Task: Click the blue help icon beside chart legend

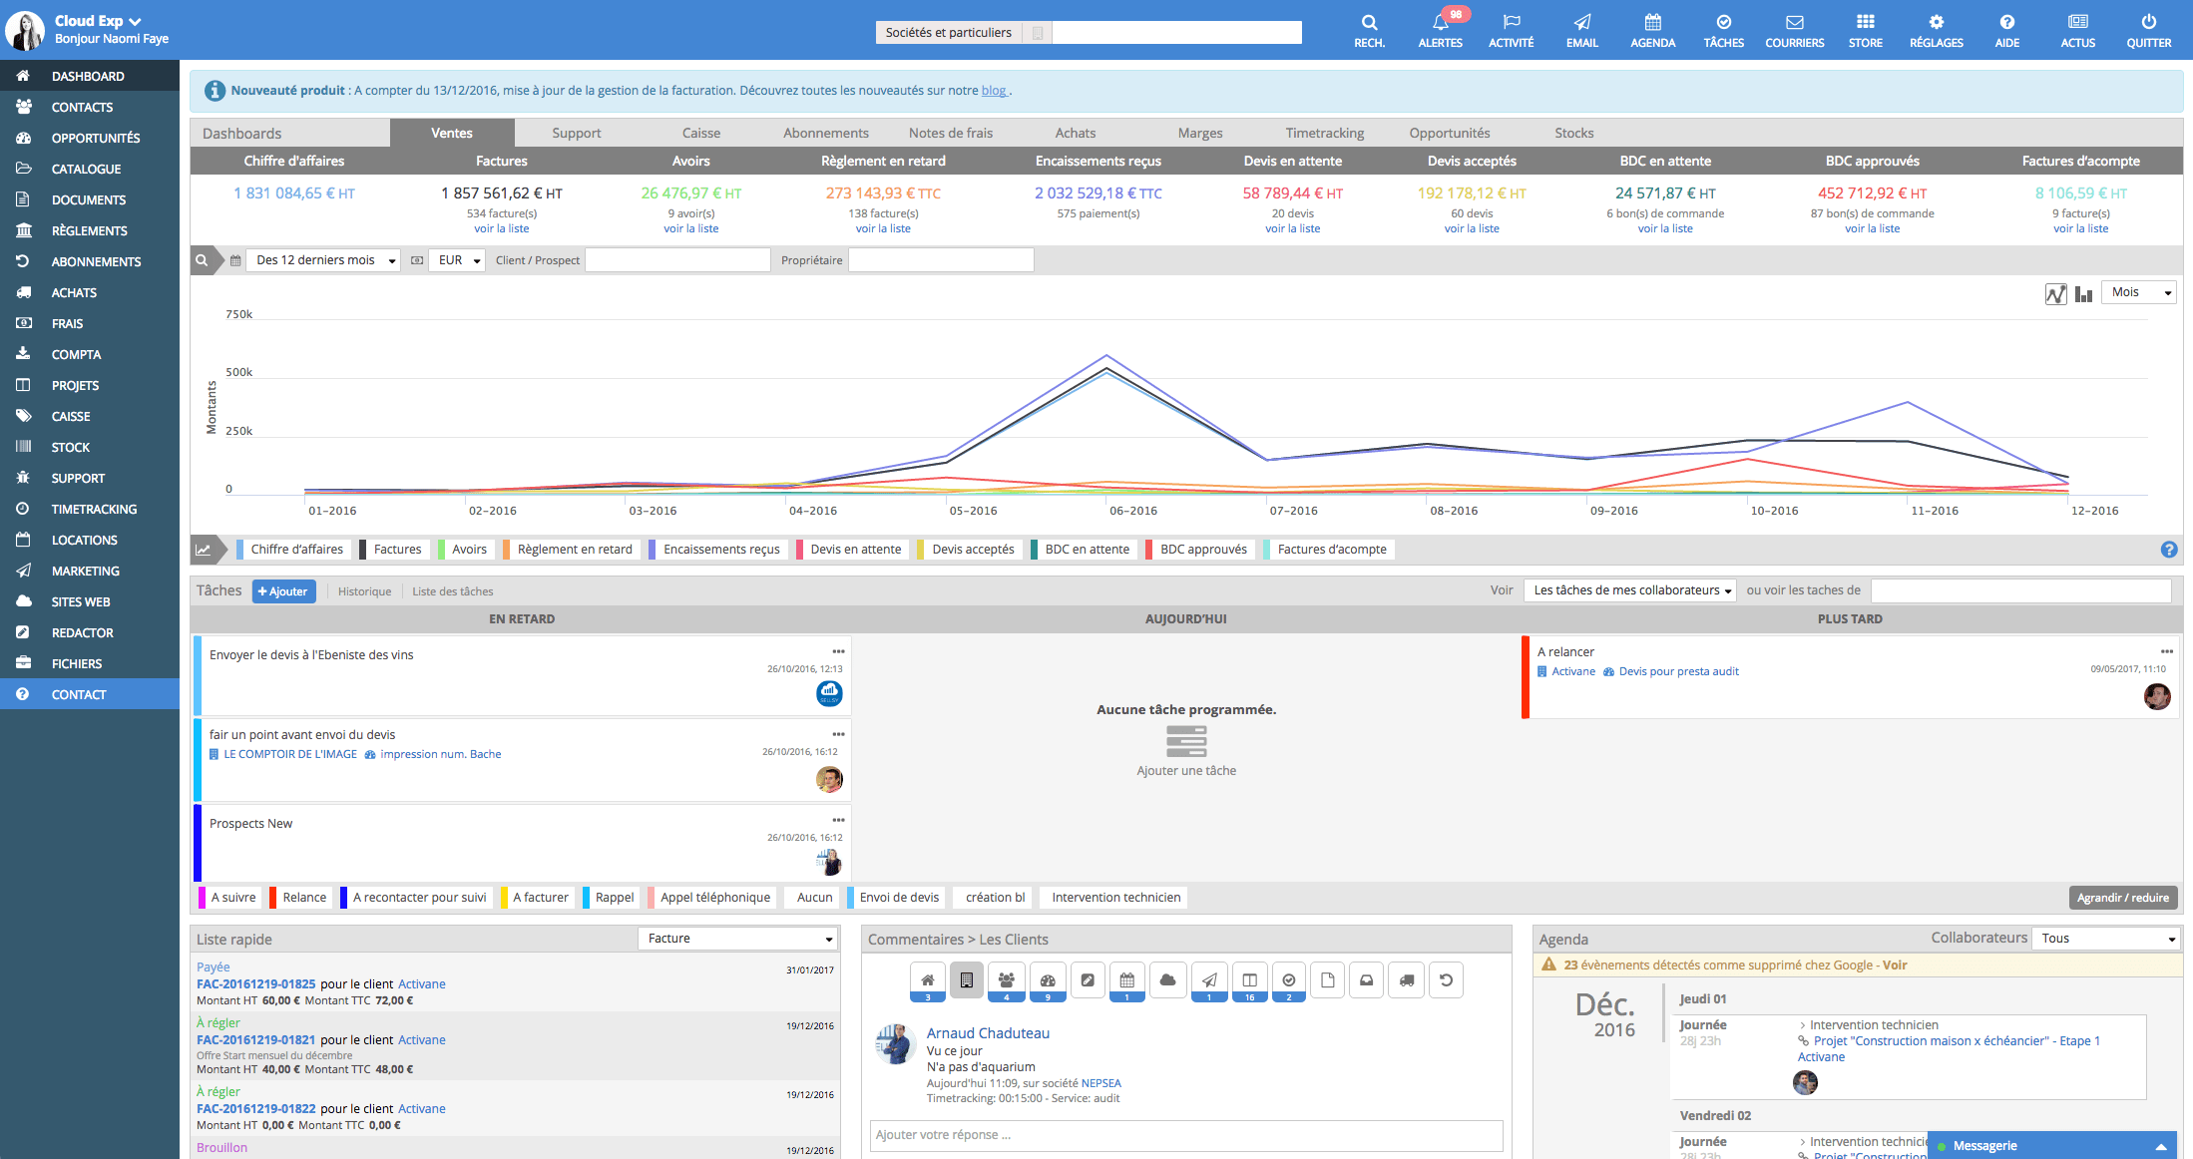Action: 2169,550
